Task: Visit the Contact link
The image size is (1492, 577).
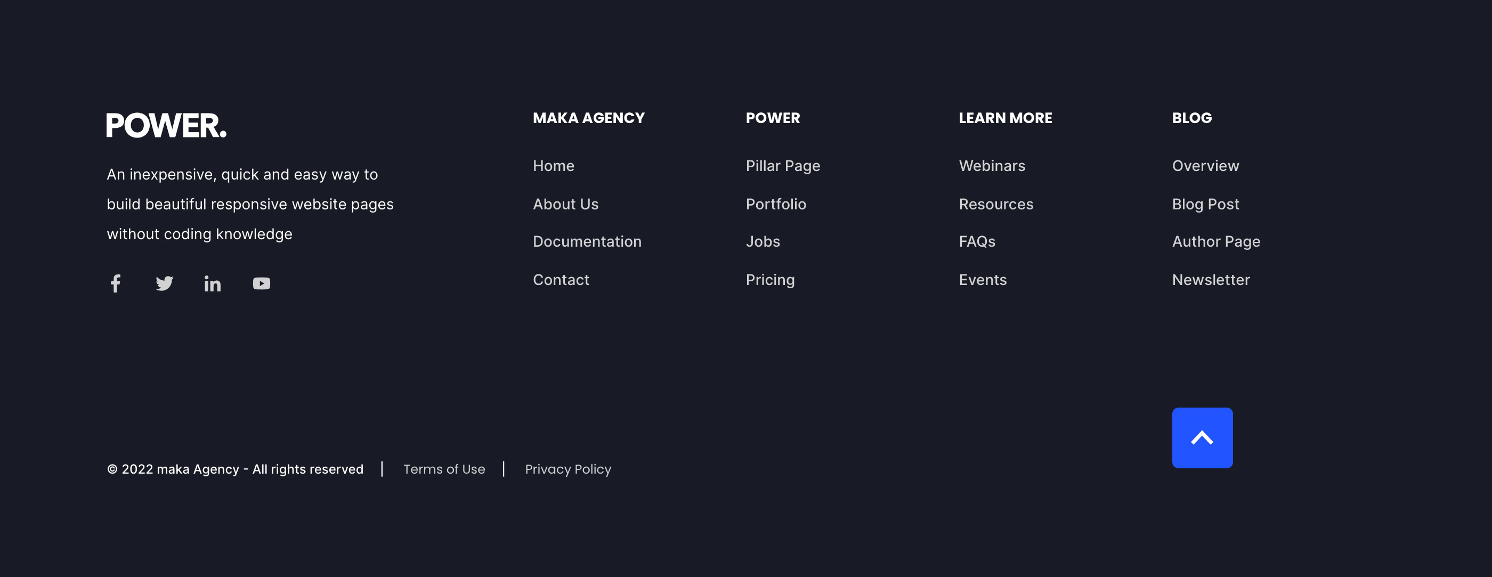Action: [x=561, y=280]
